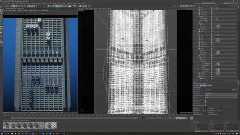The height and width of the screenshot is (135, 240).
Task: Go to the end of animation
Action: (165, 118)
